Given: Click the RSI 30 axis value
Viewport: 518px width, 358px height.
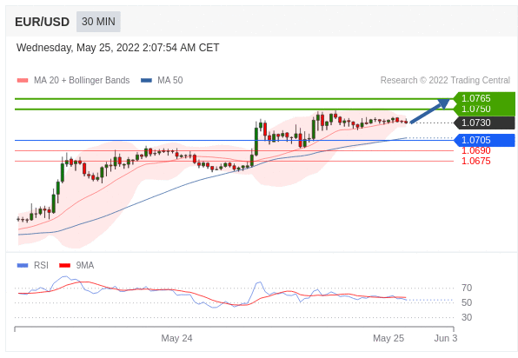Looking at the screenshot, I should click(467, 317).
